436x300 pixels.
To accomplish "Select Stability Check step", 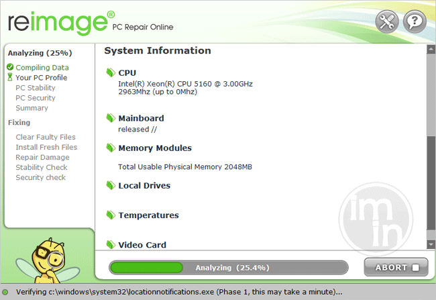I will click(x=41, y=167).
